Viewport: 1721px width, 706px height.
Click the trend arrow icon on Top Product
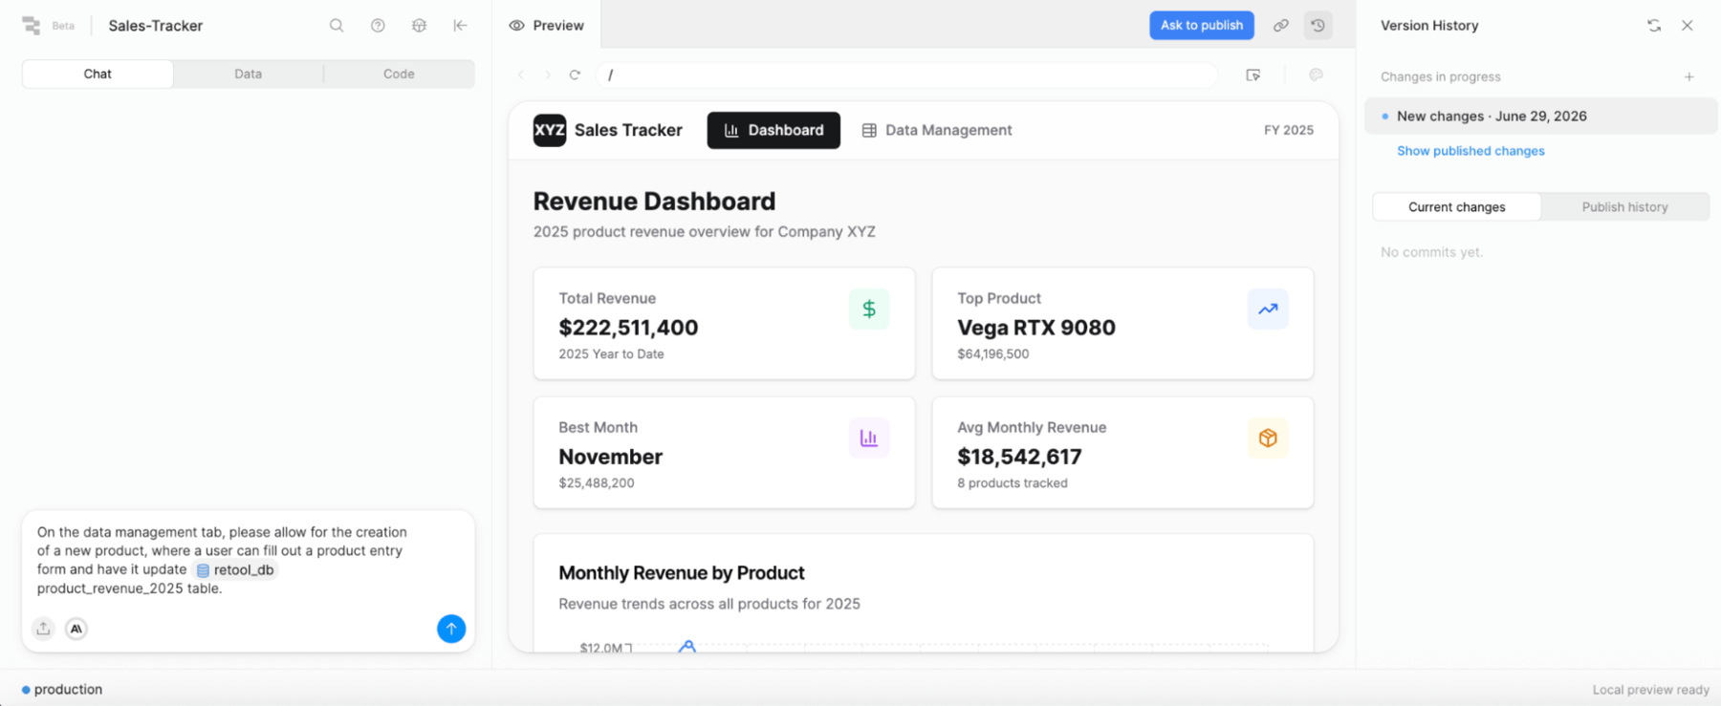click(1268, 309)
